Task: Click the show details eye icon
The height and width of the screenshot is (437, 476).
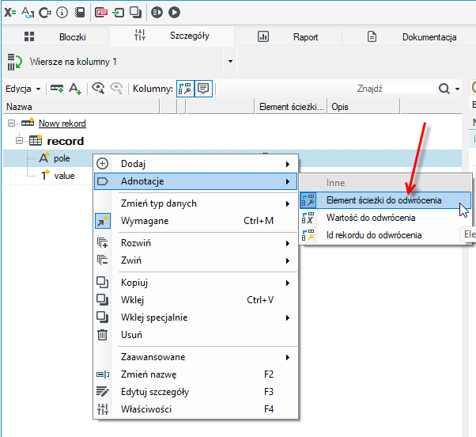Action: tap(98, 89)
